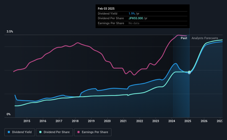Click the 2018 x-axis year label

point(75,121)
